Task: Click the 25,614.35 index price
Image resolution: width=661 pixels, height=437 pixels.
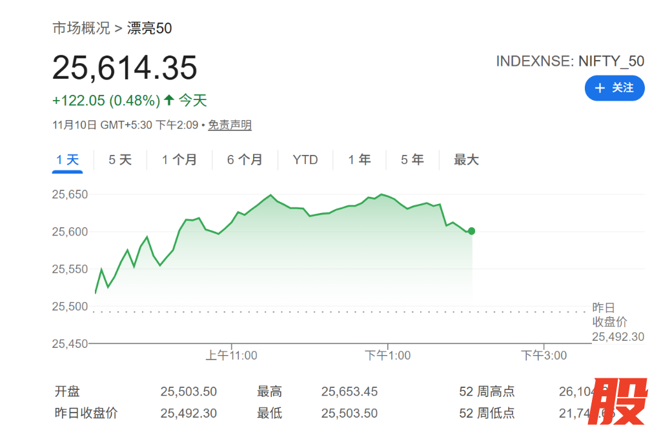Action: (125, 68)
